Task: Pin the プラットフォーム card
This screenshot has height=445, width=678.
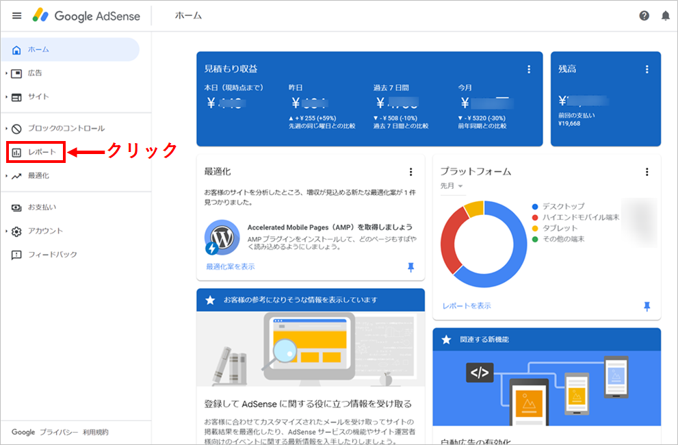Action: (x=647, y=307)
